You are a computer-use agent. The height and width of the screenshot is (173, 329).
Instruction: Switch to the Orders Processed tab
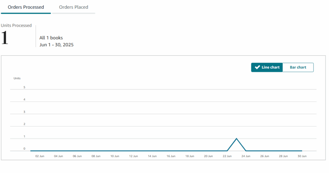[26, 7]
